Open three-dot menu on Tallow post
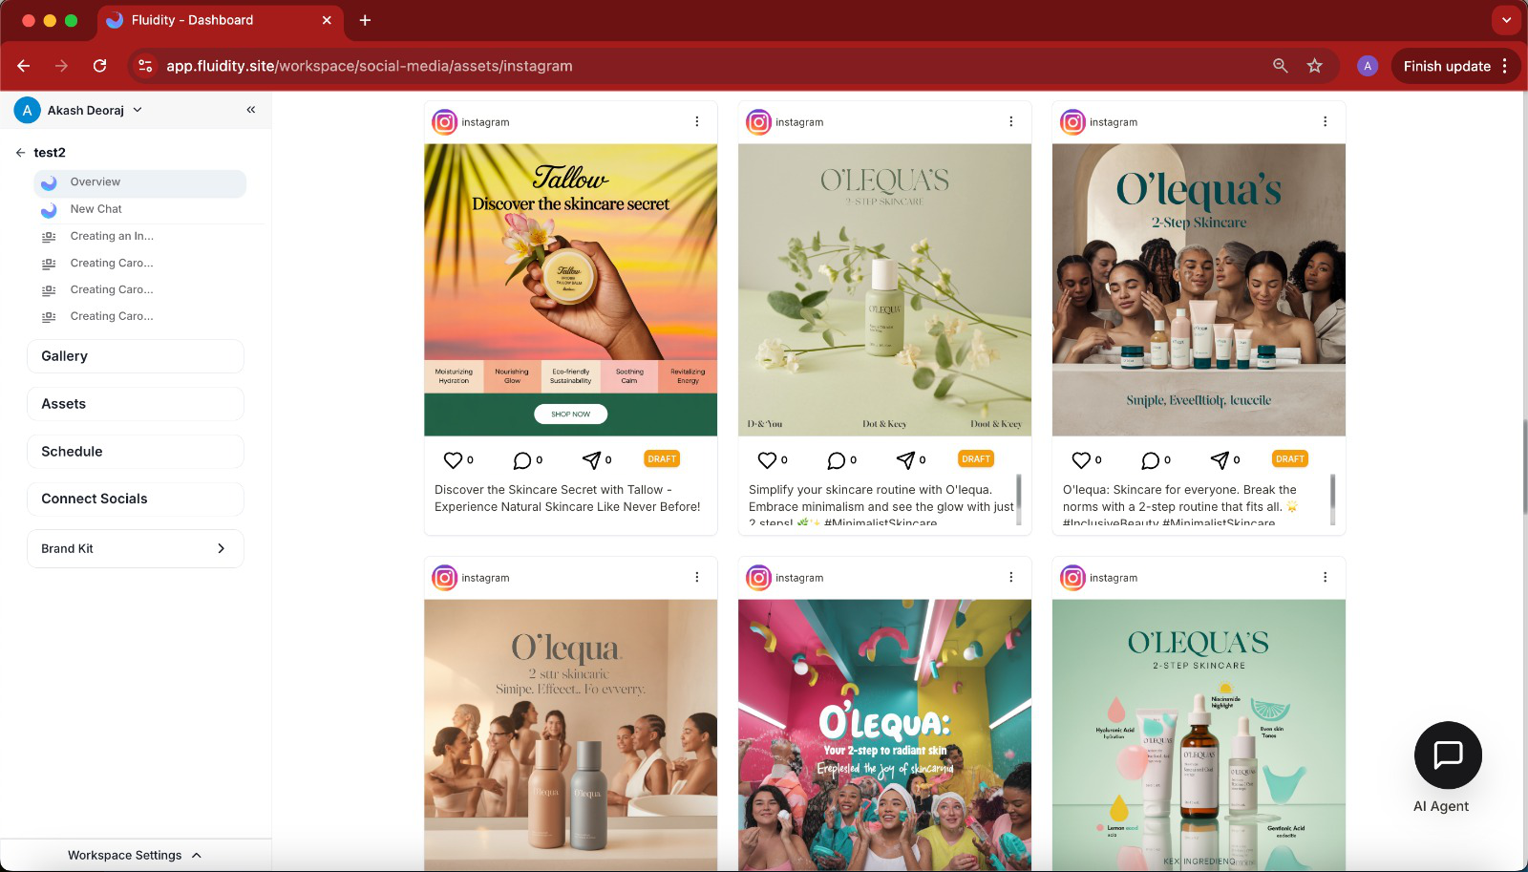 (x=696, y=121)
